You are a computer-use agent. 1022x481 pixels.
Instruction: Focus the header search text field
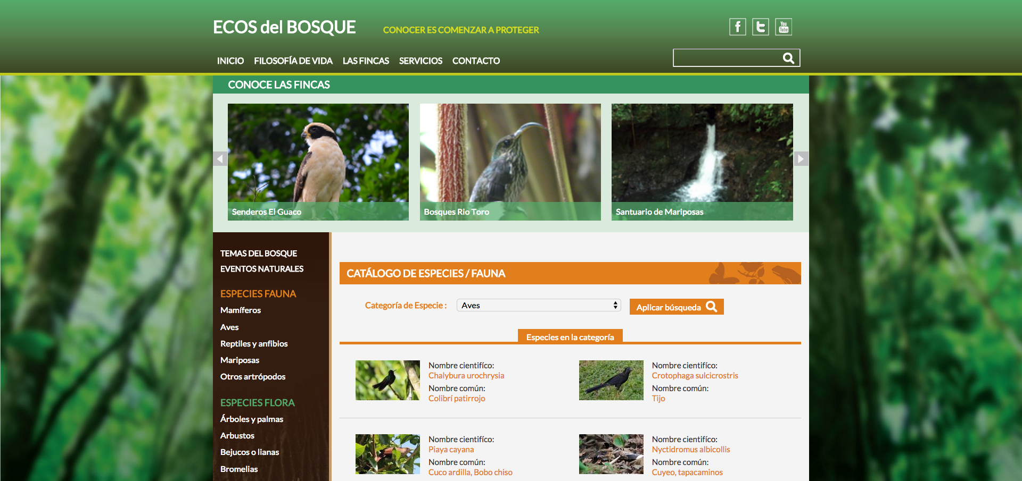coord(726,58)
